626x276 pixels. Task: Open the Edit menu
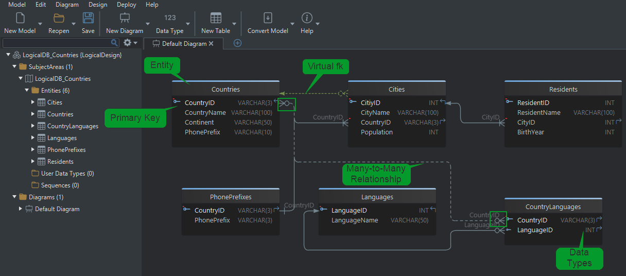[x=41, y=5]
